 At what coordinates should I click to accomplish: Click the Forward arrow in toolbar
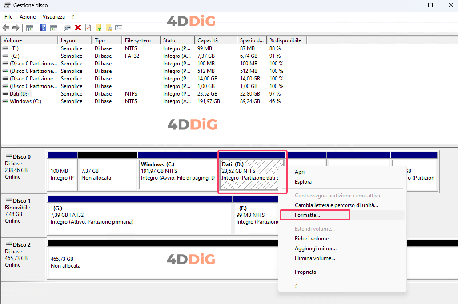[16, 28]
